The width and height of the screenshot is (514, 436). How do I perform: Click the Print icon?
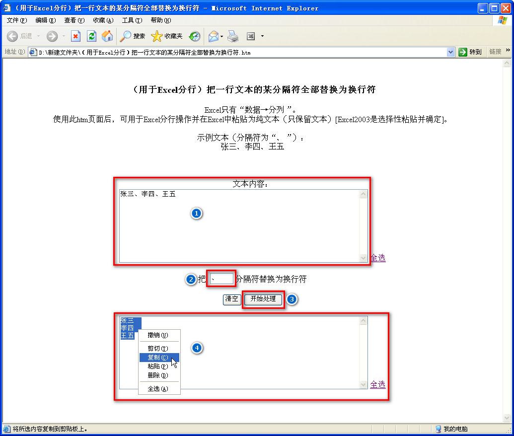click(233, 36)
